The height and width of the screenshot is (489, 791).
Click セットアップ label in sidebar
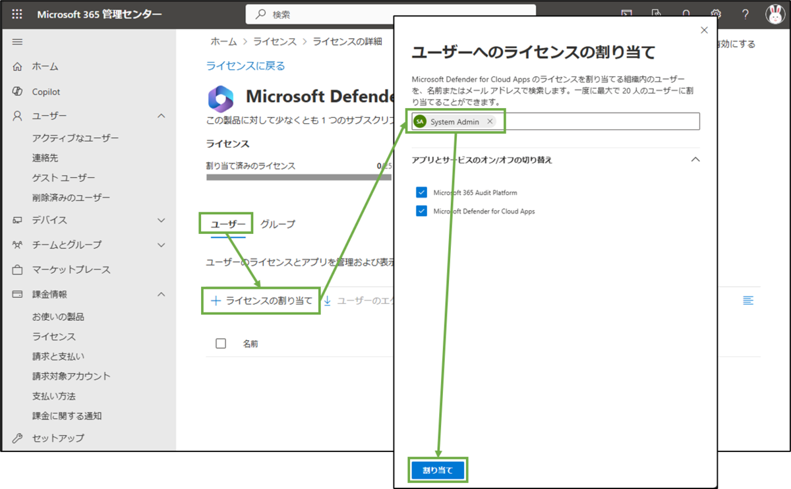pos(58,438)
